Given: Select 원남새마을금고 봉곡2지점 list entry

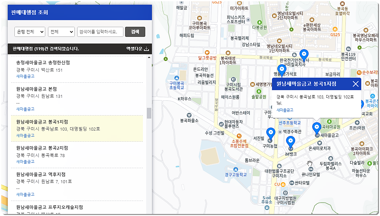Looking at the screenshot, I should tap(77, 155).
